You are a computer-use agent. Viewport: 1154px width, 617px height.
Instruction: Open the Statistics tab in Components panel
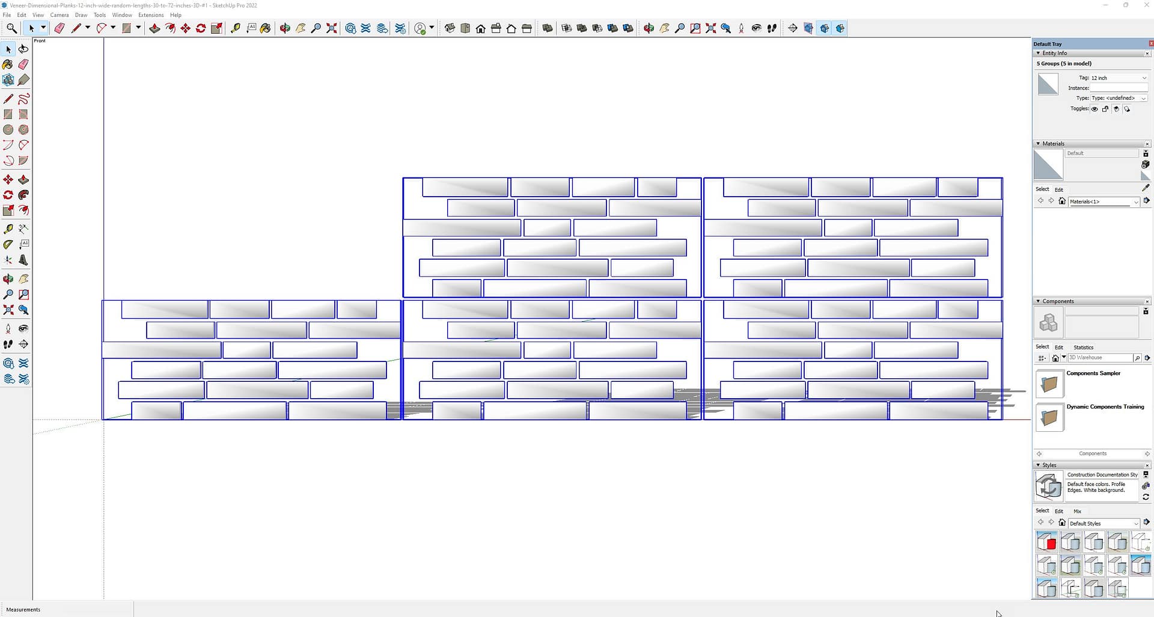click(x=1083, y=347)
